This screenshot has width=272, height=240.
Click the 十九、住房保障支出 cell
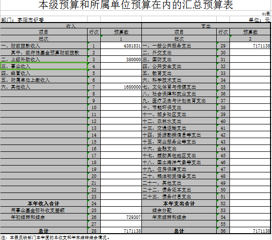pos(179,169)
